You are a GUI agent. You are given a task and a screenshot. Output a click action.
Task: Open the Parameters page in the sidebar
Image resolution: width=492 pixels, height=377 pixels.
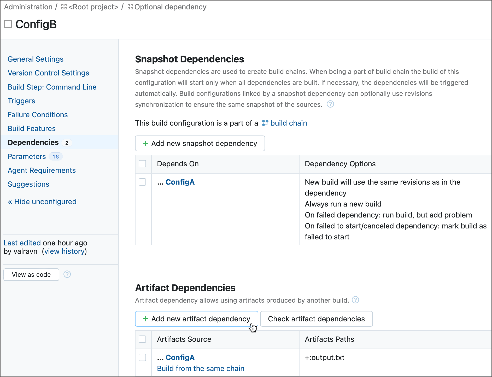[27, 156]
